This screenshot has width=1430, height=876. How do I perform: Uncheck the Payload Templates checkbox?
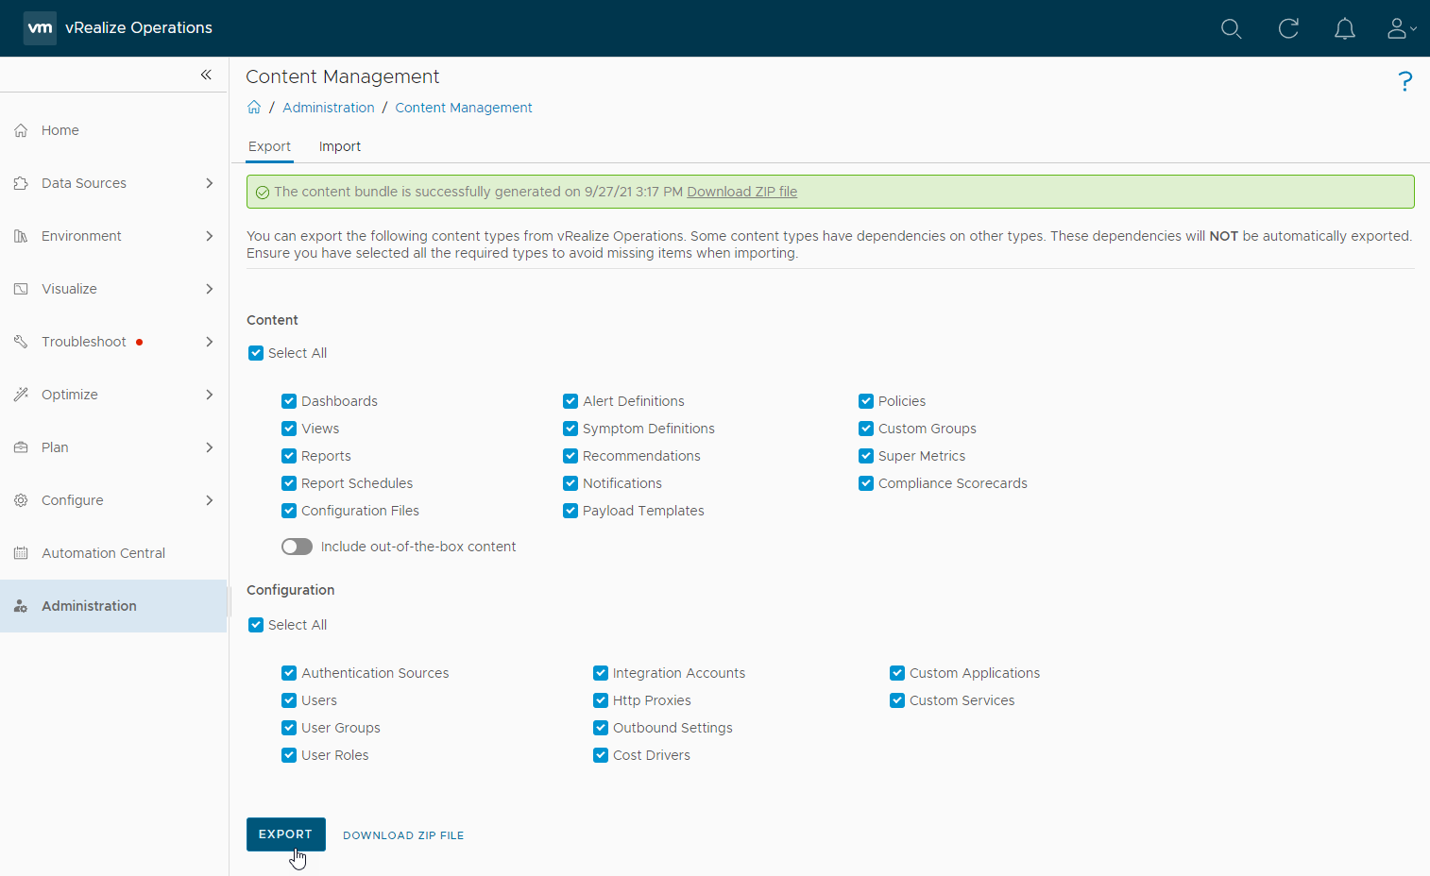570,511
